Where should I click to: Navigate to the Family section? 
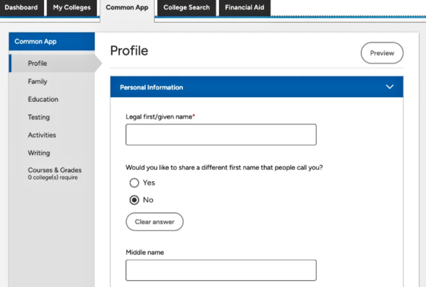(37, 81)
